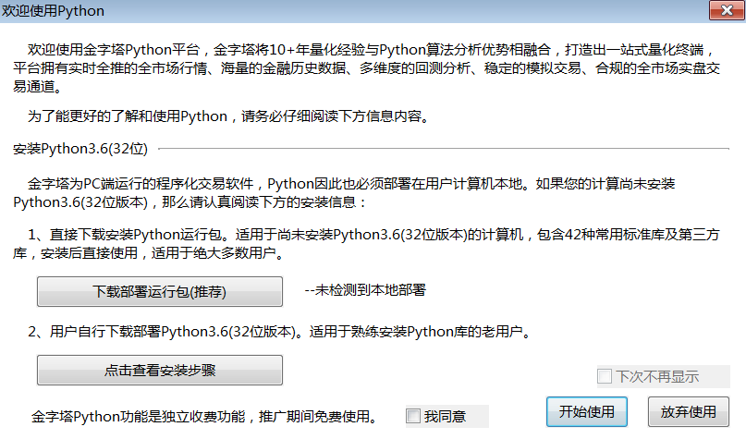
Task: Click the 安装Python3.6(32位) section header
Action: click(83, 148)
